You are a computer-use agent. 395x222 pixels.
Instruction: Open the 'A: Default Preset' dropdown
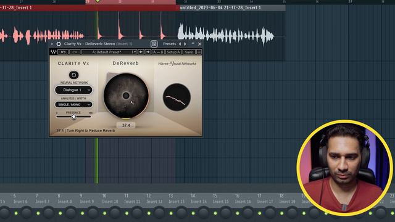point(109,52)
